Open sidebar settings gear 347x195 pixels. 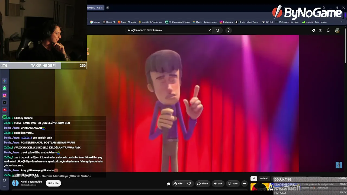tap(5, 180)
